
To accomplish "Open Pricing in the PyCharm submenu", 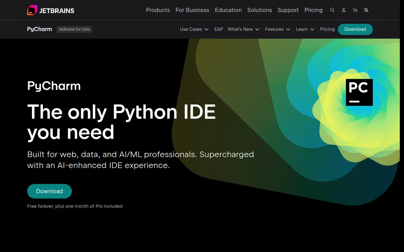I will [x=327, y=29].
